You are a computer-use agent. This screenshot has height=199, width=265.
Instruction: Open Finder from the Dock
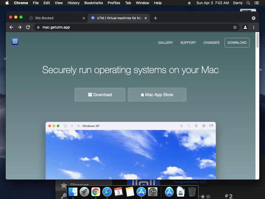73,192
